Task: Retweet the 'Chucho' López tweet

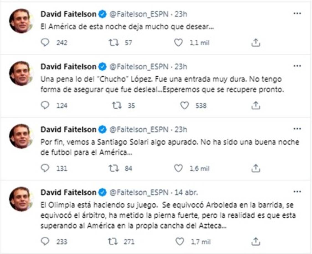Action: coord(117,105)
